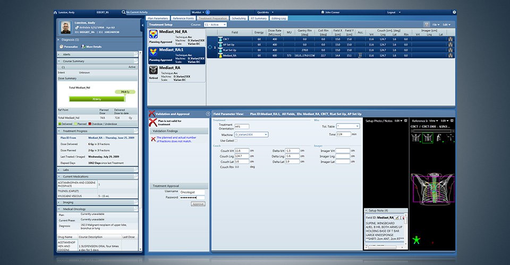Switch to the Editing Log tab
This screenshot has height=265, width=510.
[x=278, y=19]
